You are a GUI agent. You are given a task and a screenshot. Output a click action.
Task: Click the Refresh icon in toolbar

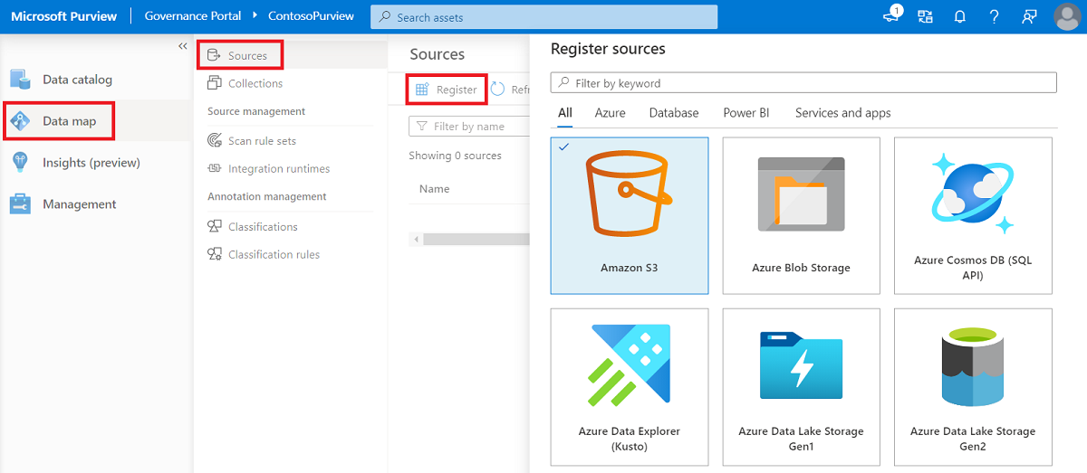coord(497,90)
